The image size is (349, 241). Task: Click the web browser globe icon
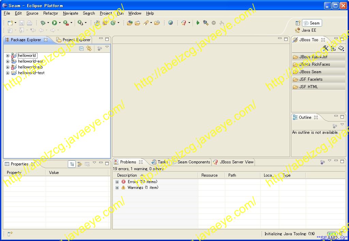point(171,23)
